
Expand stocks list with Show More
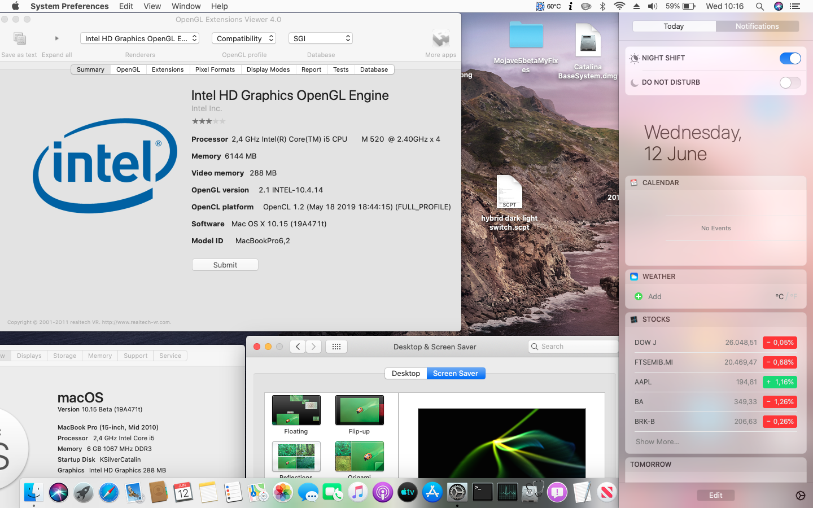point(658,441)
